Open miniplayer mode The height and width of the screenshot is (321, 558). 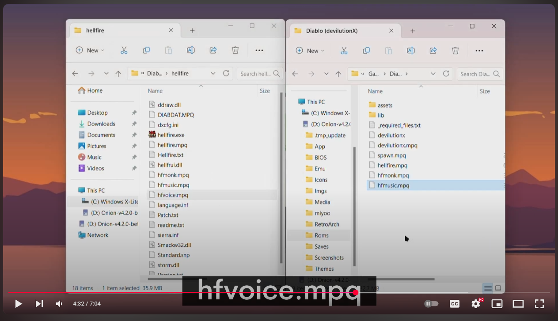[497, 304]
